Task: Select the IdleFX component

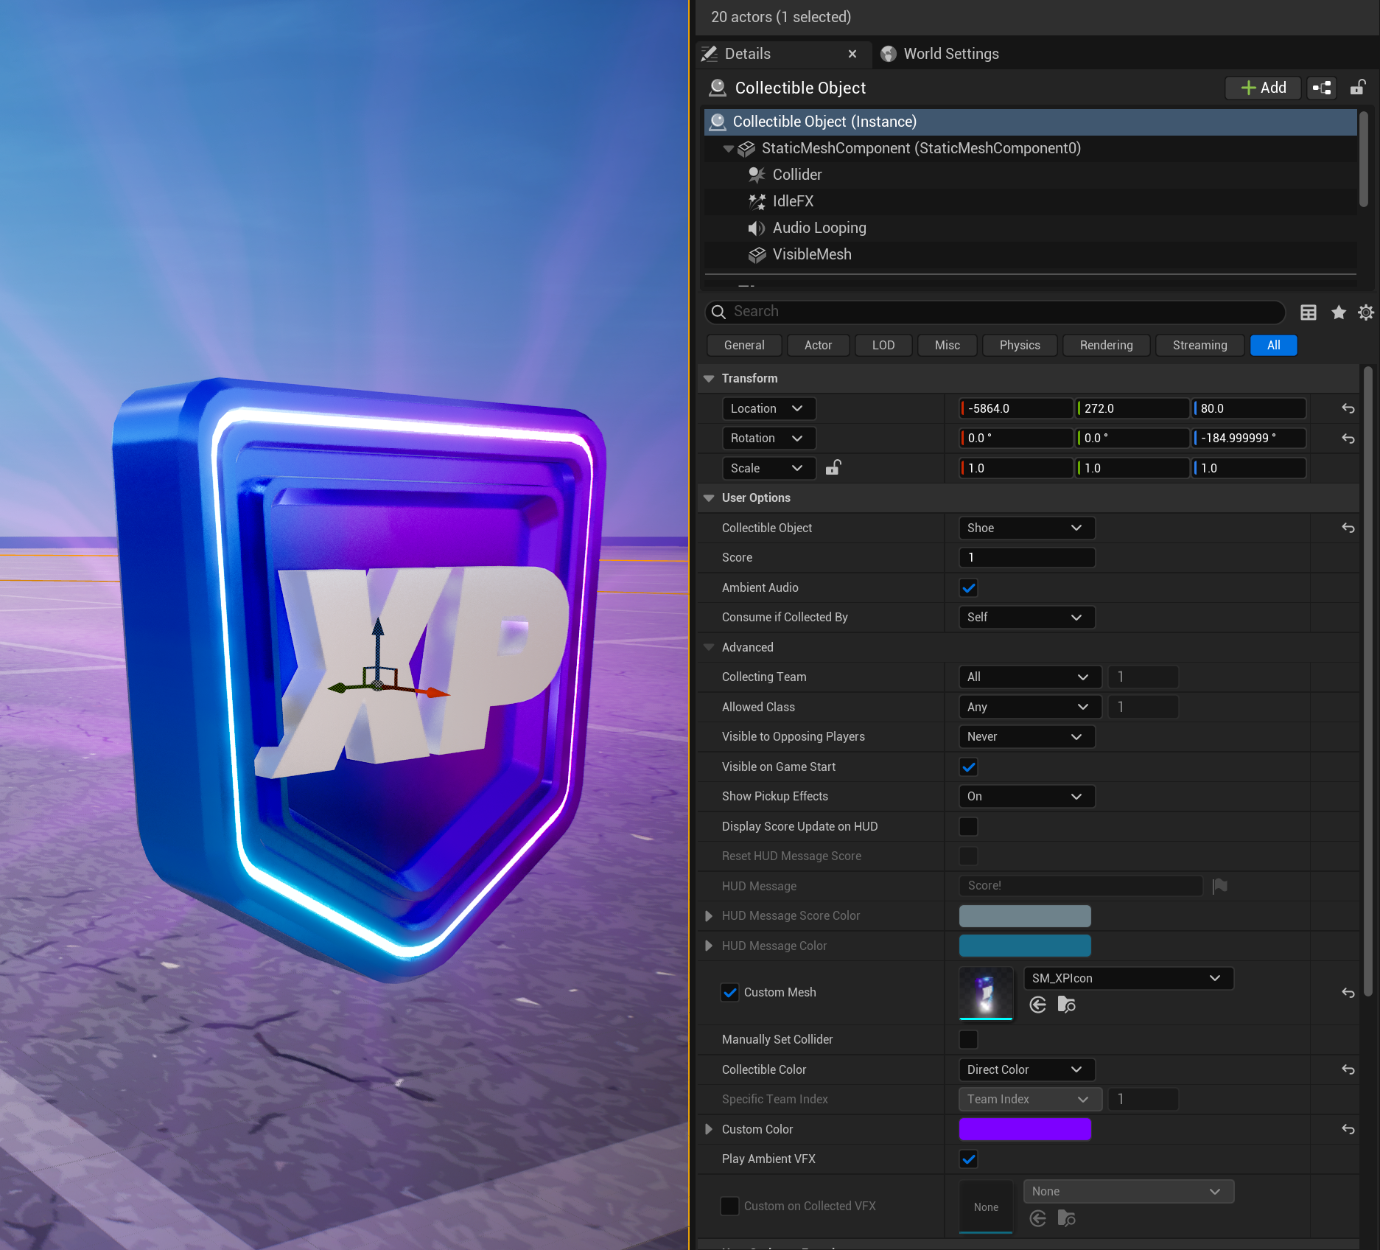Action: (793, 201)
